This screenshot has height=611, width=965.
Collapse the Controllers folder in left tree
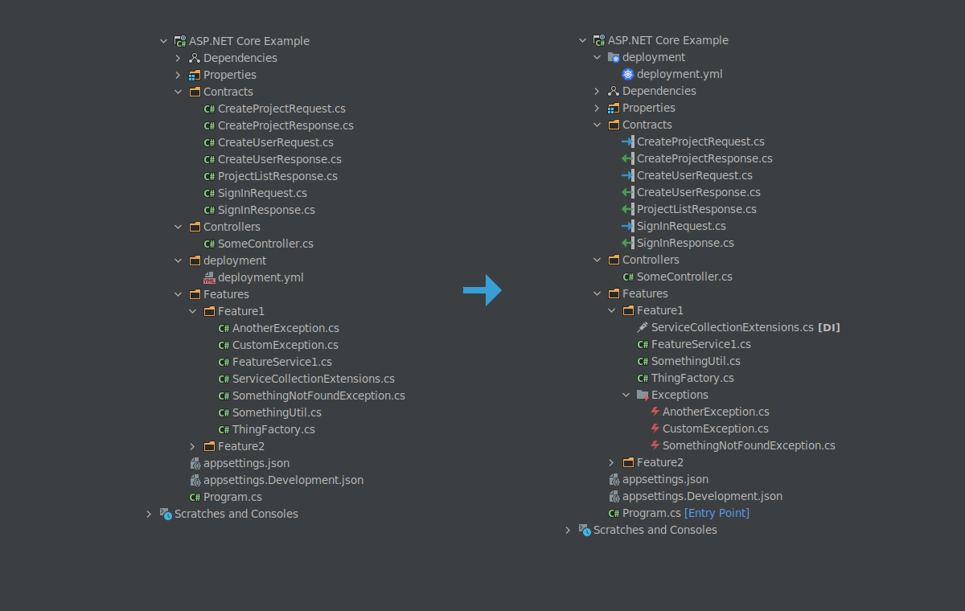[179, 227]
